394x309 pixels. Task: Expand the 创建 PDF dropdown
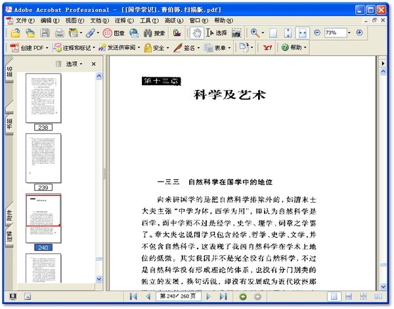click(x=46, y=48)
